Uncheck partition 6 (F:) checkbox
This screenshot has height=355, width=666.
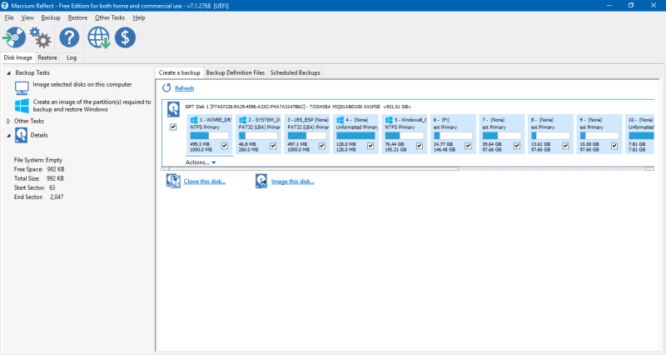pos(468,146)
